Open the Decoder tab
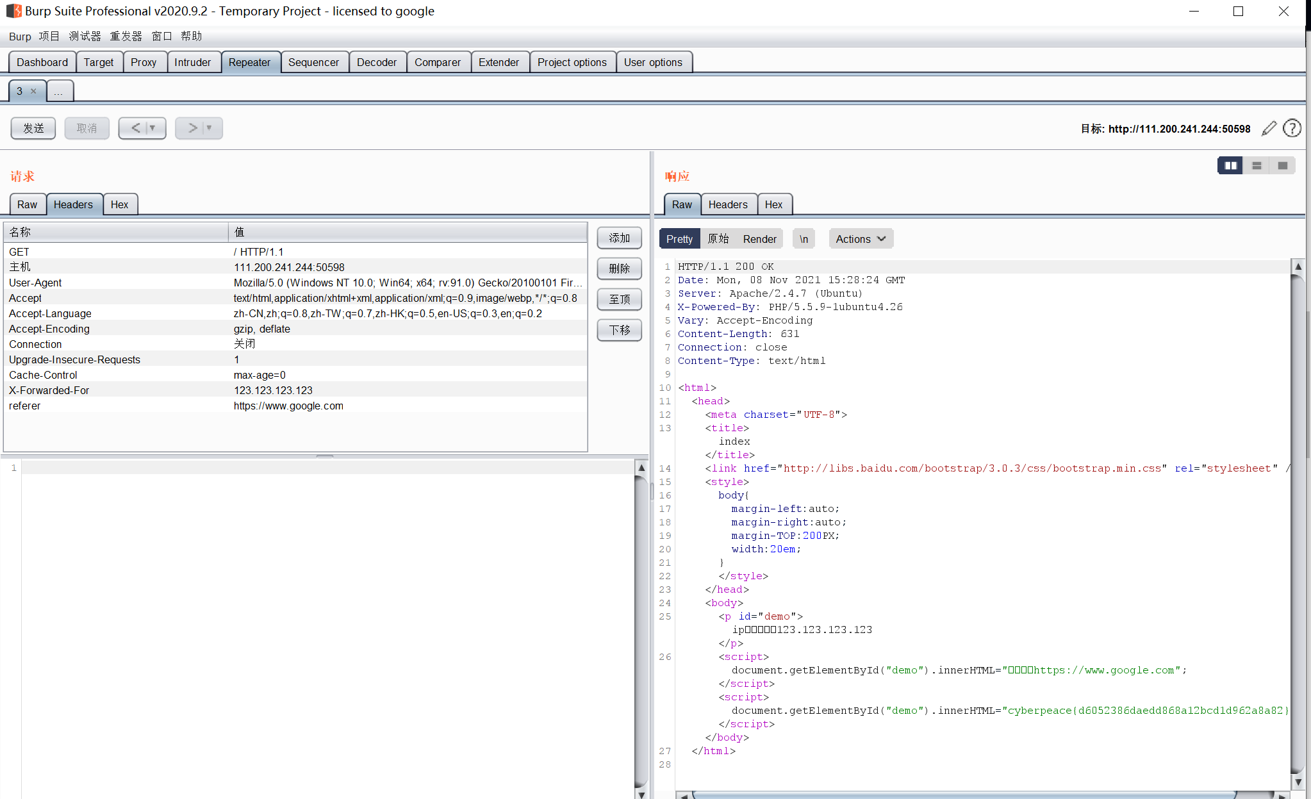Image resolution: width=1311 pixels, height=799 pixels. coord(377,62)
